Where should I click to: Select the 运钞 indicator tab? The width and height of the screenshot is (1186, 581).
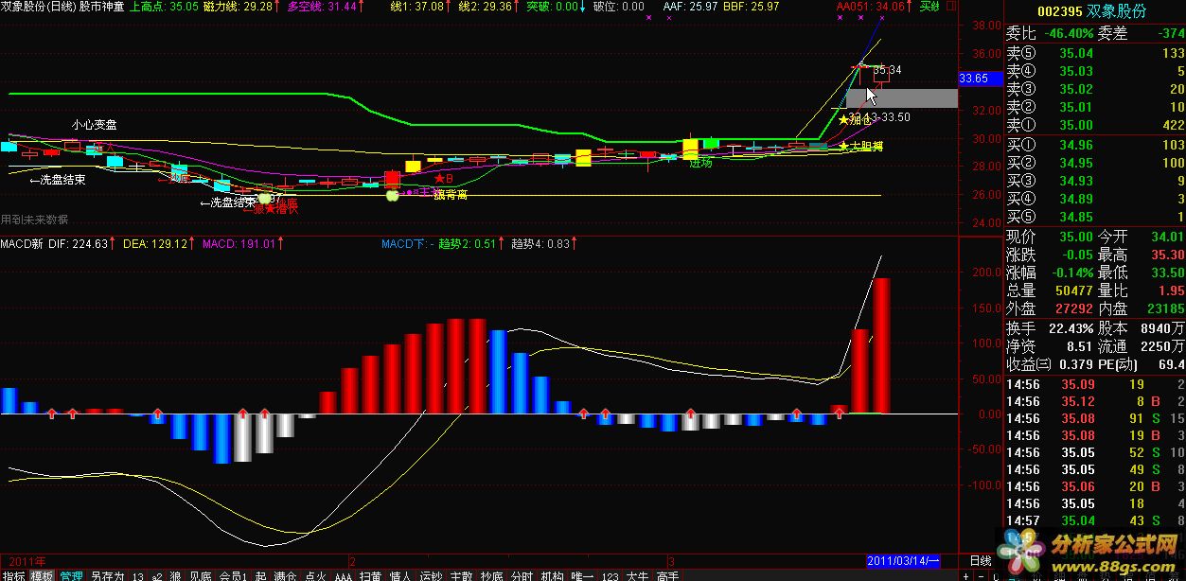(x=431, y=574)
